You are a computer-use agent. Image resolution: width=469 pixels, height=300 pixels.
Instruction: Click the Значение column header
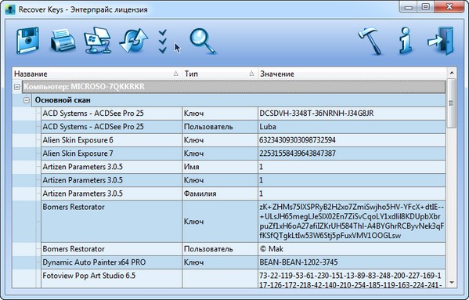(352, 74)
